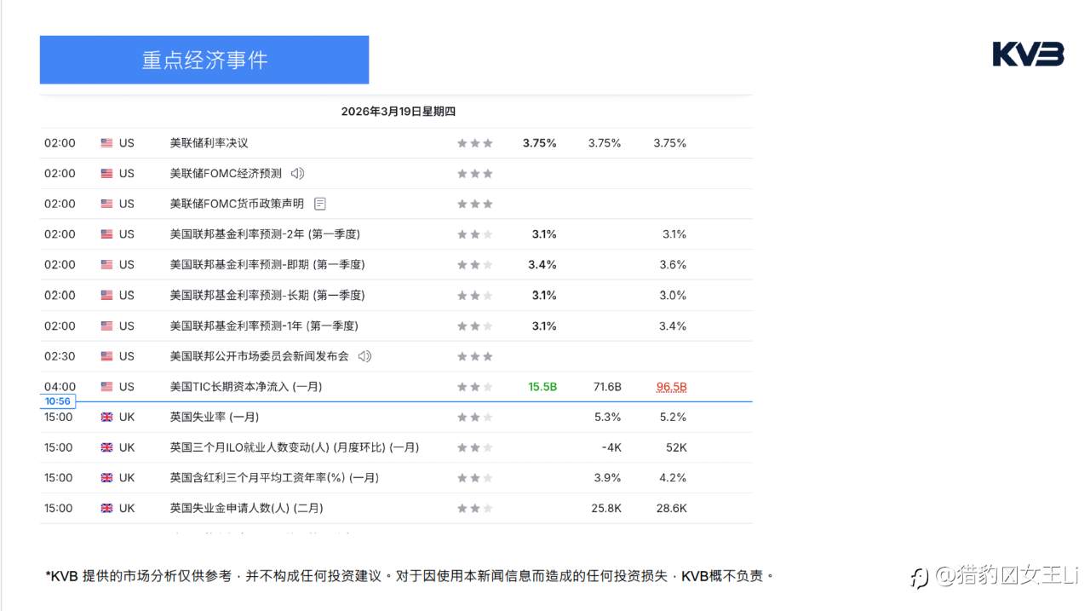Open the 美联储FOMC货币政策声明 document icon

tap(319, 204)
